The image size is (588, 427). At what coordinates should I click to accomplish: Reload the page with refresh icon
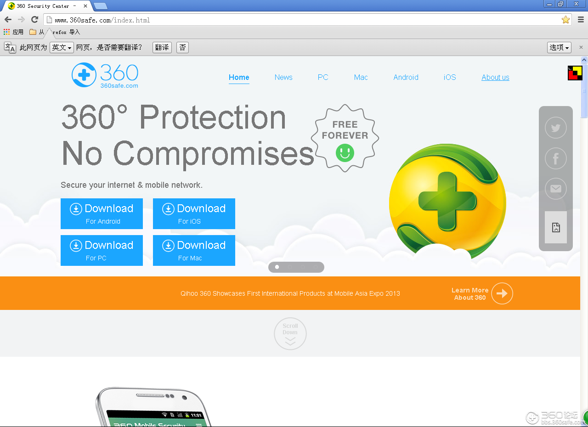coord(34,19)
